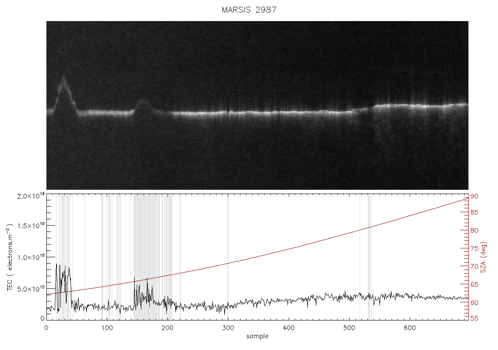The width and height of the screenshot is (498, 350).
Task: Click the SZA tick label '80'
Action: pyautogui.click(x=474, y=231)
